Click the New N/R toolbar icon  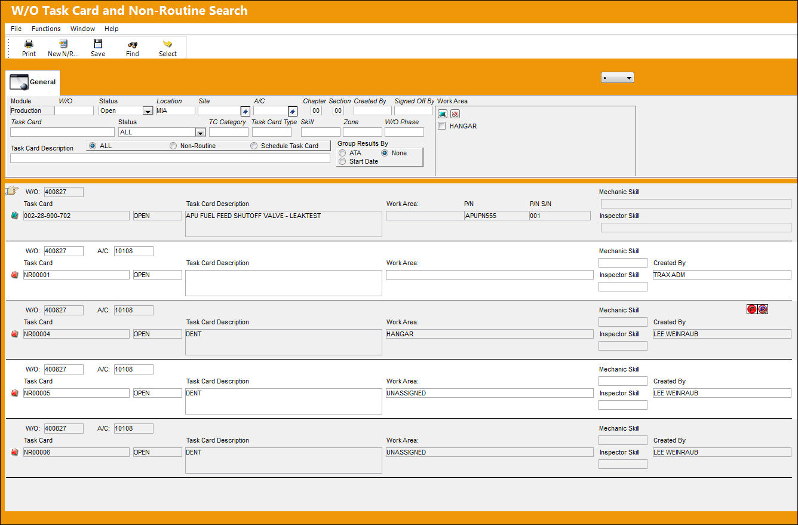(63, 44)
